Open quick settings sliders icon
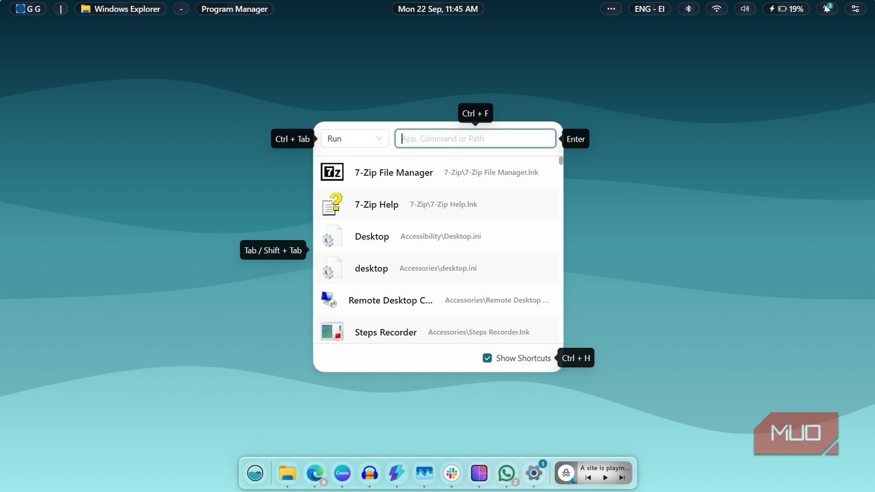The width and height of the screenshot is (875, 492). click(855, 9)
